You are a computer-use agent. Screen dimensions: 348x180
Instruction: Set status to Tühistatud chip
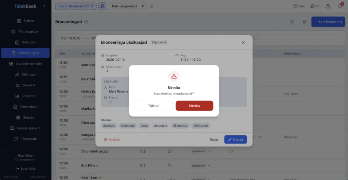pos(201,125)
